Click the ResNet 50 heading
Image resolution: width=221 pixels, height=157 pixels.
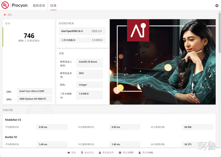(11, 137)
